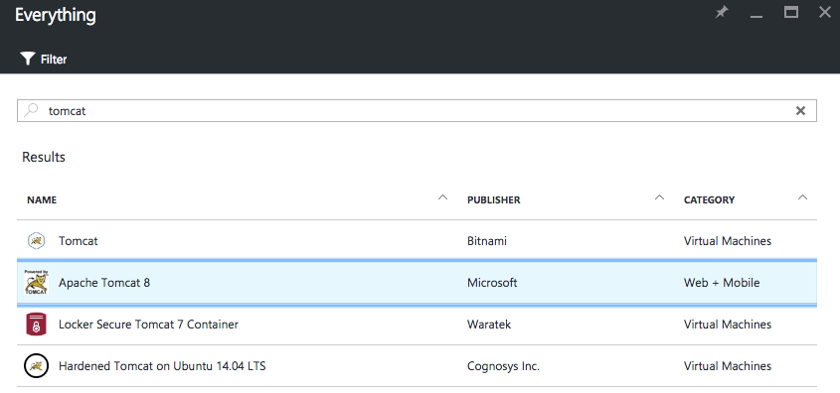The width and height of the screenshot is (840, 393).
Task: Click the Everything blade title
Action: point(56,16)
